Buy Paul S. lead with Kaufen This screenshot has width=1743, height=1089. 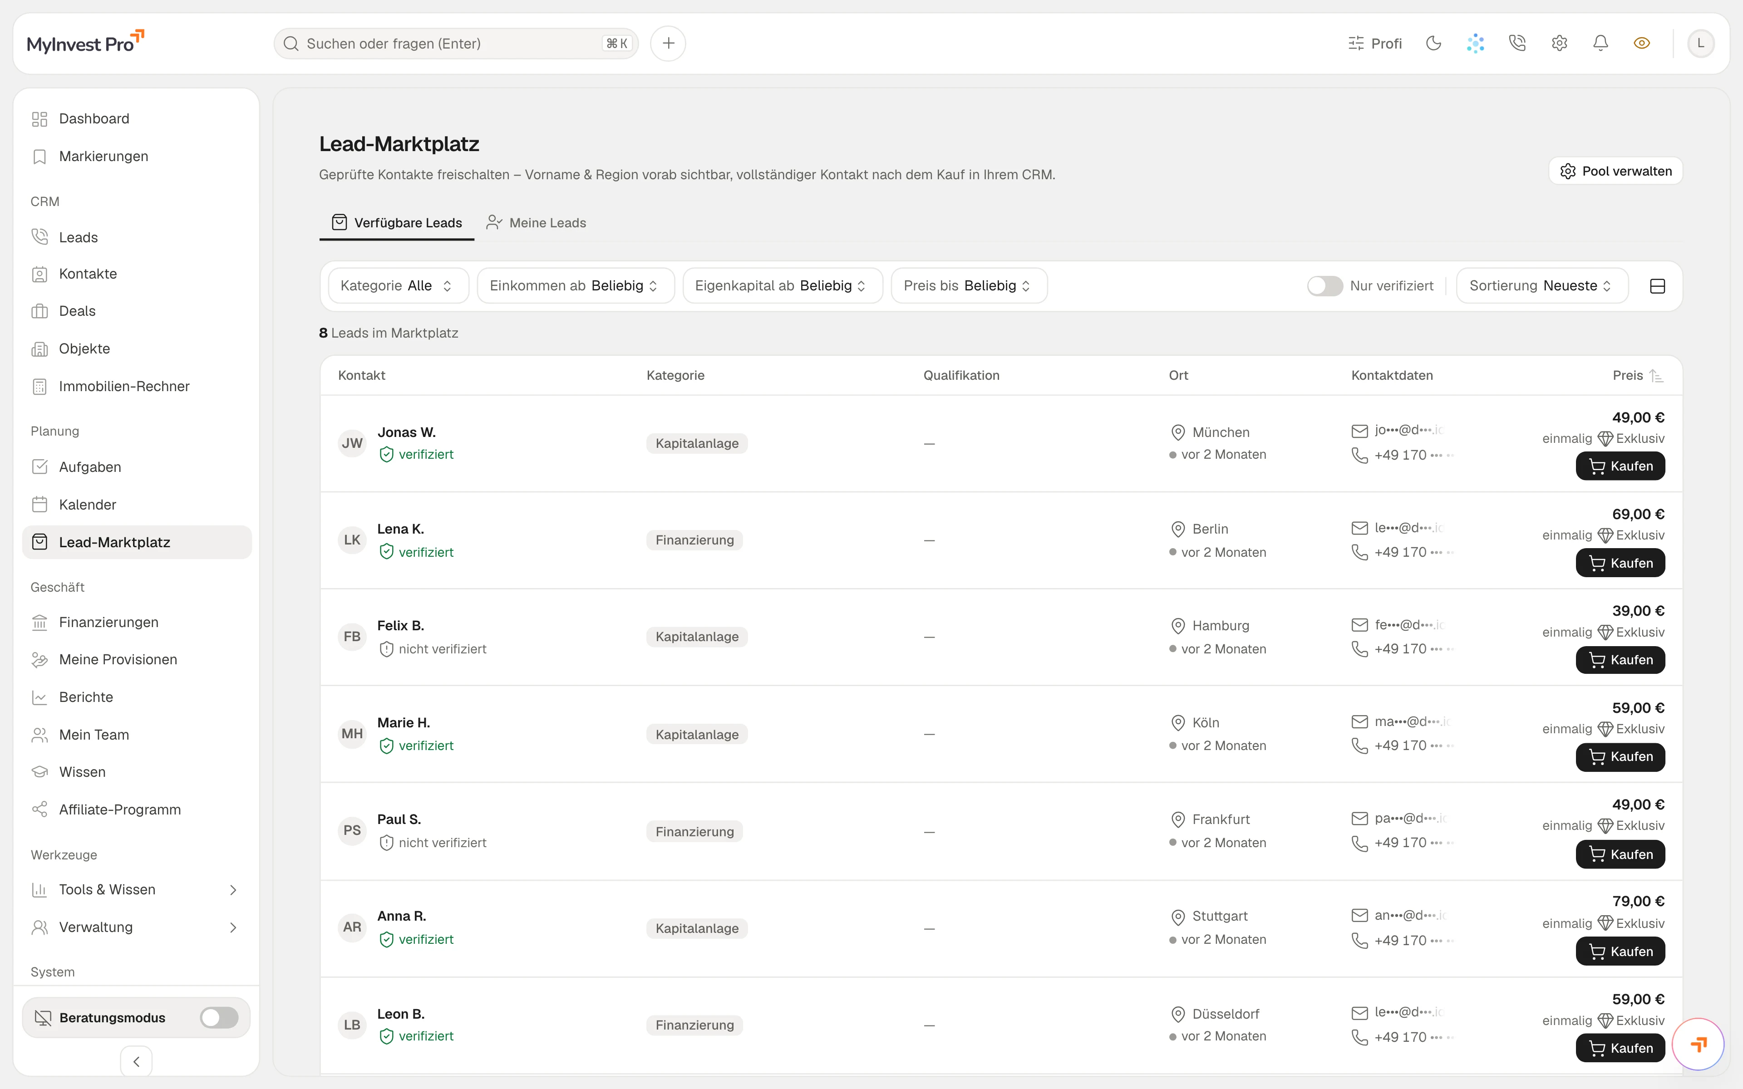point(1620,854)
